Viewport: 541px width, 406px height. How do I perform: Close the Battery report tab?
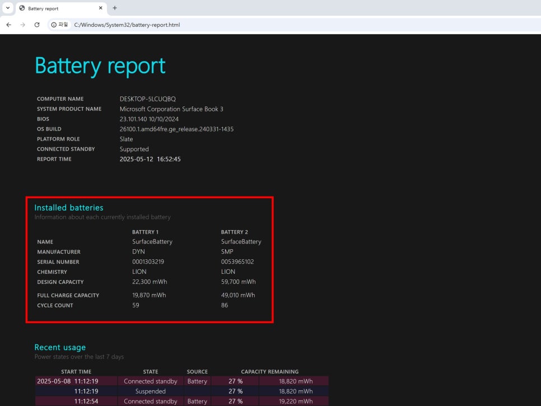point(100,8)
